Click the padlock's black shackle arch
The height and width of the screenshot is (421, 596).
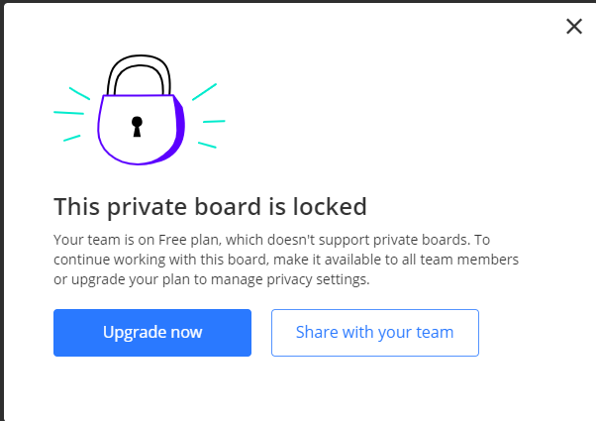point(139,74)
